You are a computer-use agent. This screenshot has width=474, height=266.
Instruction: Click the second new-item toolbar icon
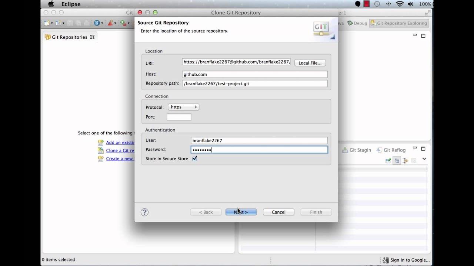59,23
